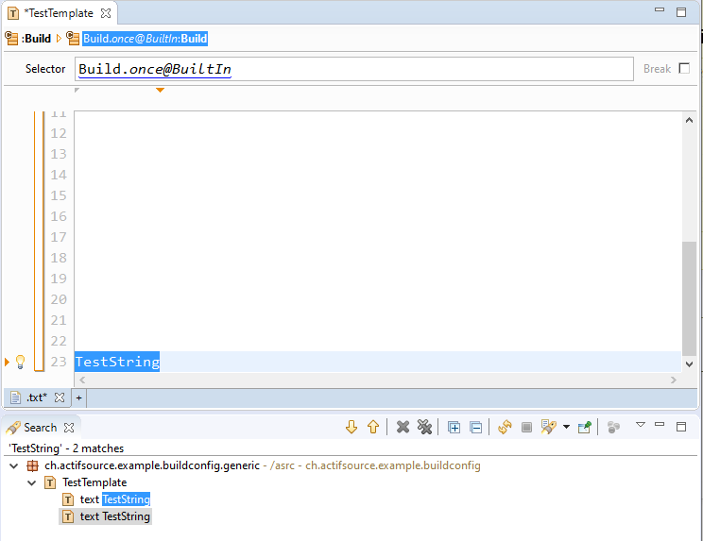Image resolution: width=703 pixels, height=541 pixels.
Task: Click the greyed-out icon right of Pin
Action: [613, 428]
